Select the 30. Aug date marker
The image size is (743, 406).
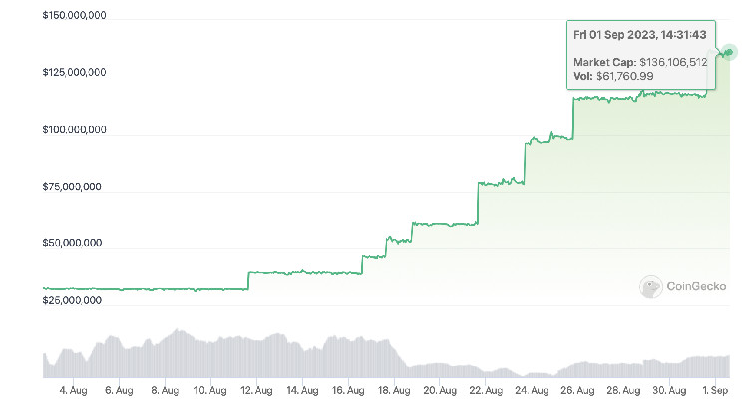(669, 392)
